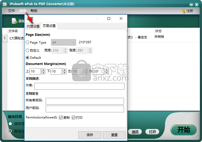Click row number 1 in file list

pyautogui.click(x=5, y=38)
